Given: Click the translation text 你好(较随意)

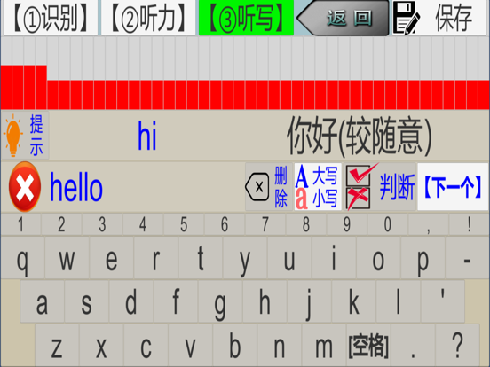Looking at the screenshot, I should pos(360,136).
